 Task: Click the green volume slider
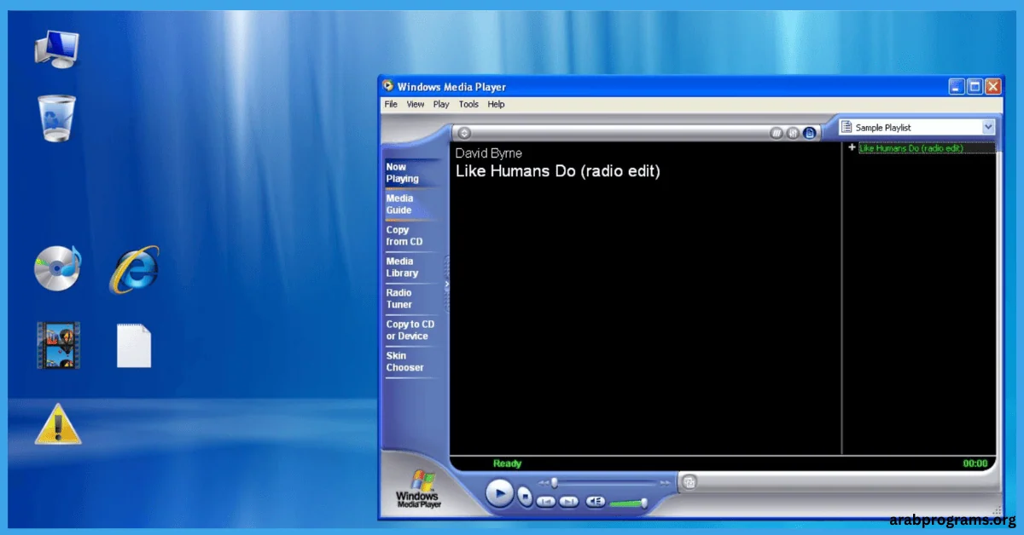[629, 503]
